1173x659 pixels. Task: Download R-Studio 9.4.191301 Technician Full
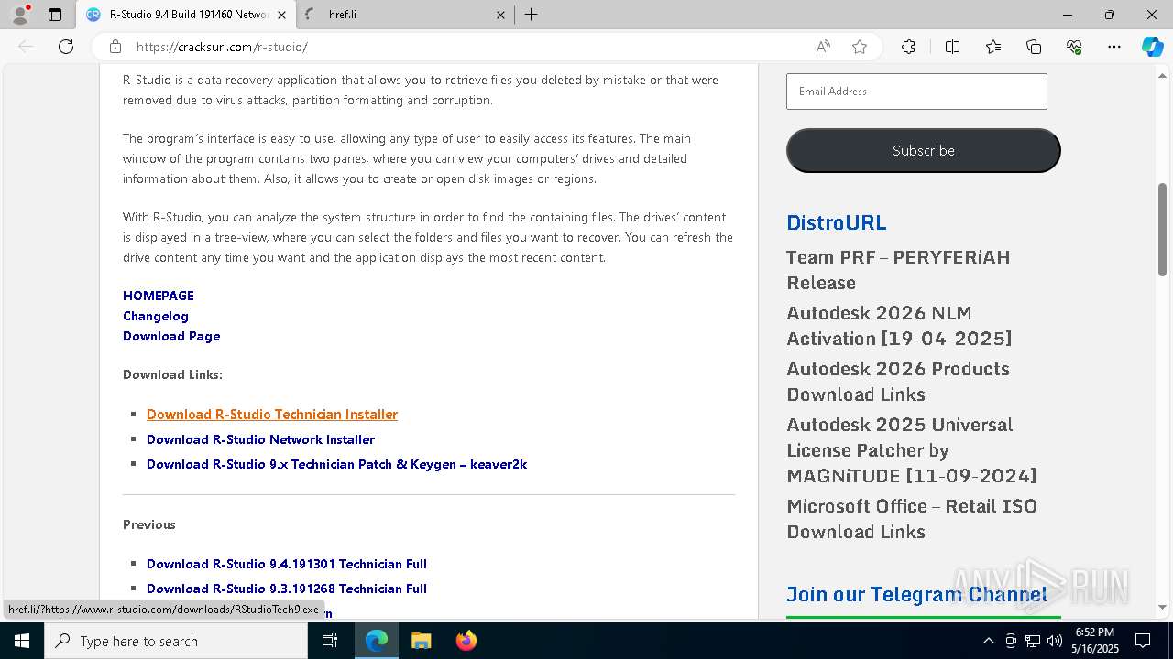coord(287,564)
